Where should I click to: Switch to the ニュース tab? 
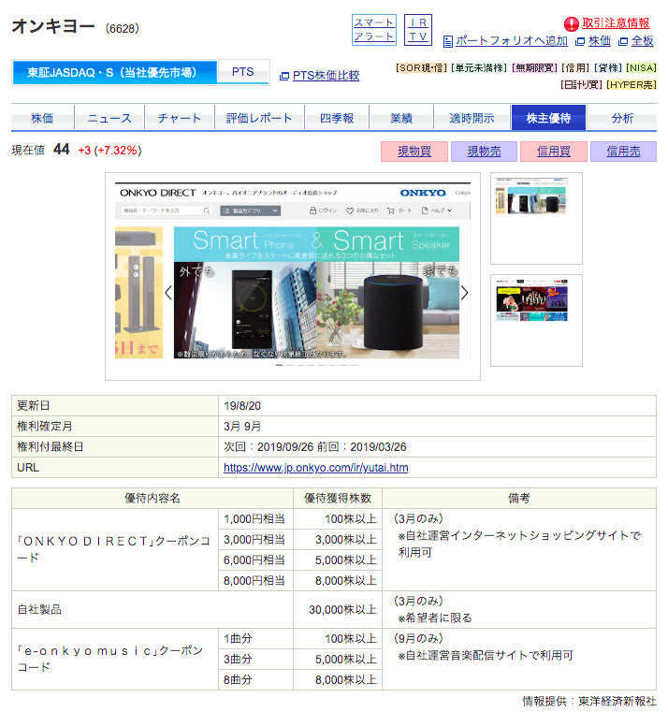point(109,118)
